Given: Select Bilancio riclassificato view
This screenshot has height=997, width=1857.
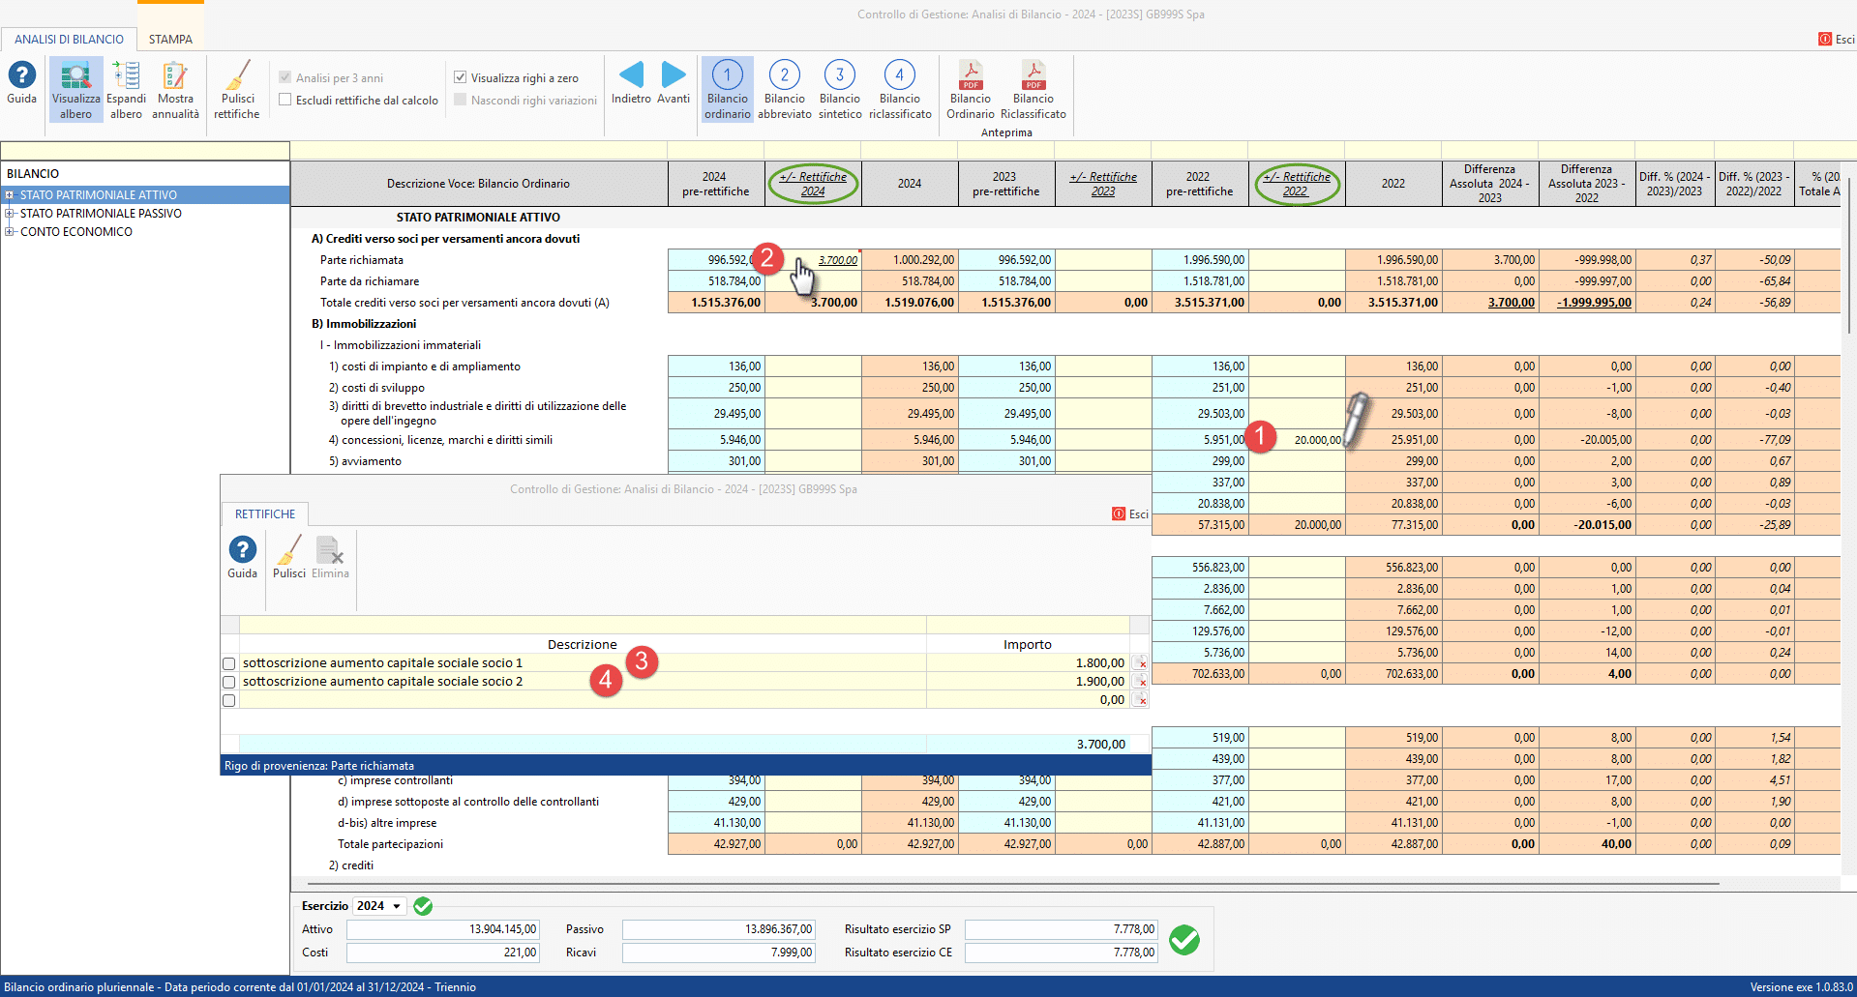Looking at the screenshot, I should 900,90.
